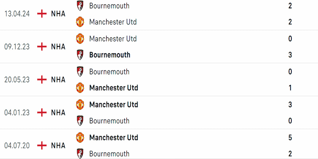Click date 04.07.20 match row
This screenshot has width=318, height=159.
point(17,145)
